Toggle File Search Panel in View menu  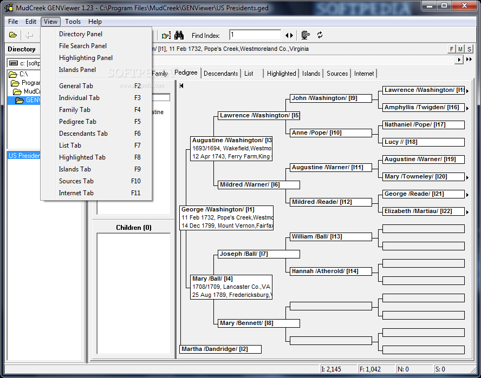pos(96,46)
